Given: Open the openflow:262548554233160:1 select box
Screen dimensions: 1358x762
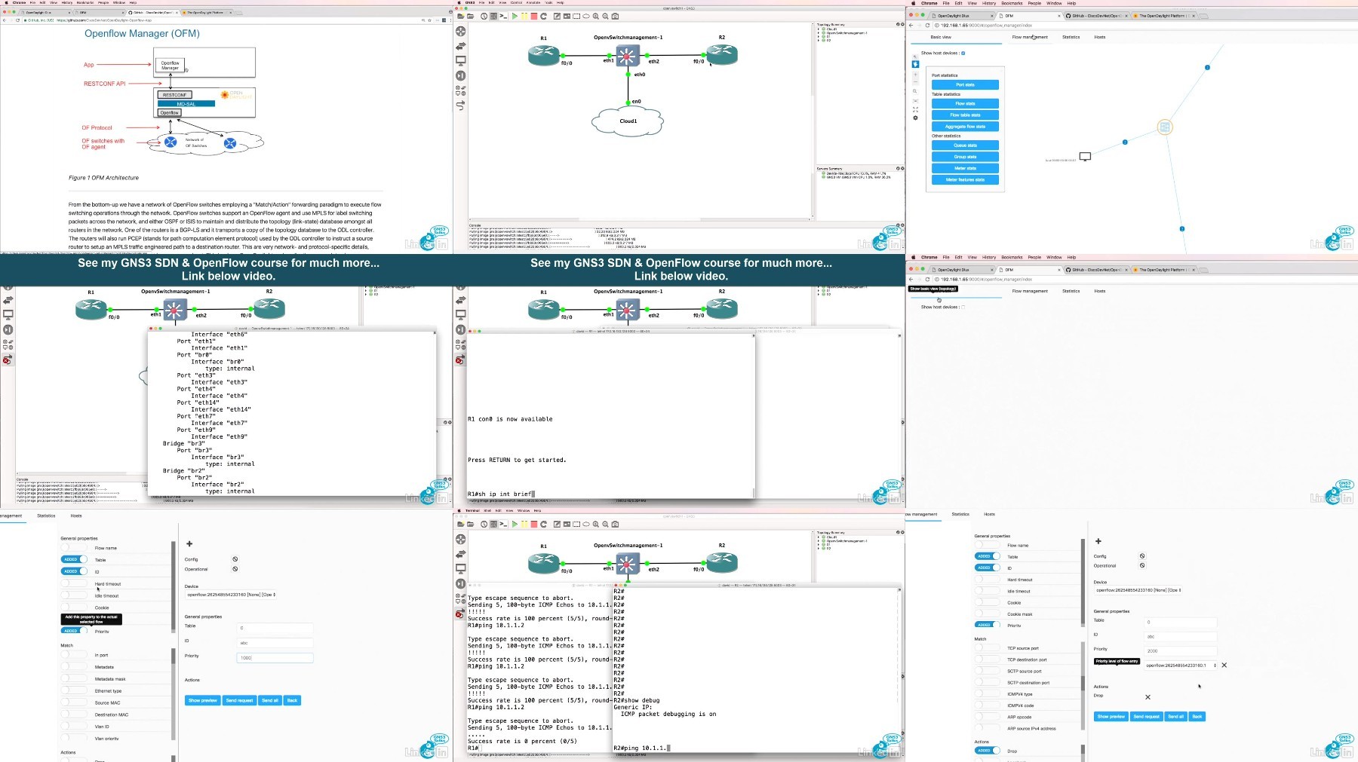Looking at the screenshot, I should [x=1181, y=666].
